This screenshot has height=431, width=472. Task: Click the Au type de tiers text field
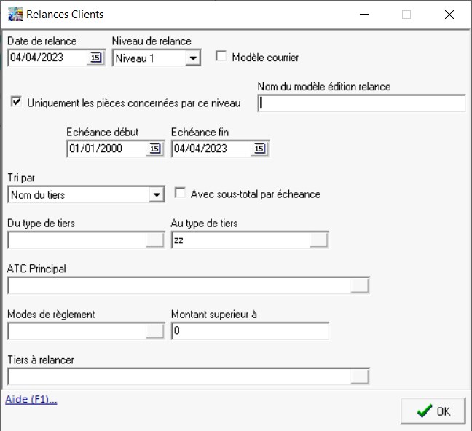(239, 240)
